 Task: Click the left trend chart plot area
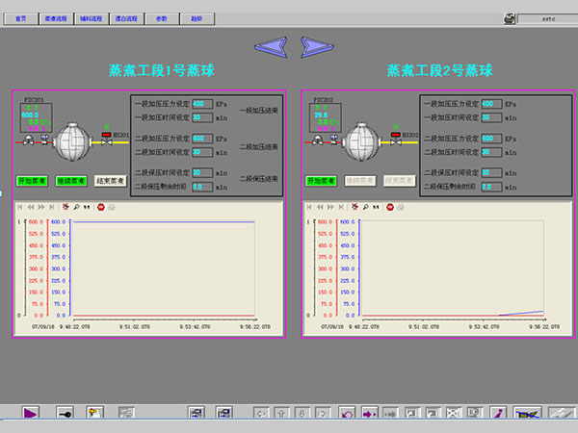164,267
